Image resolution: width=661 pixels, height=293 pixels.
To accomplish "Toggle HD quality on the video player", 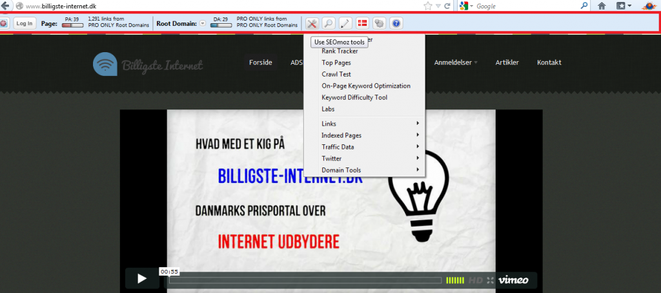I will click(476, 280).
